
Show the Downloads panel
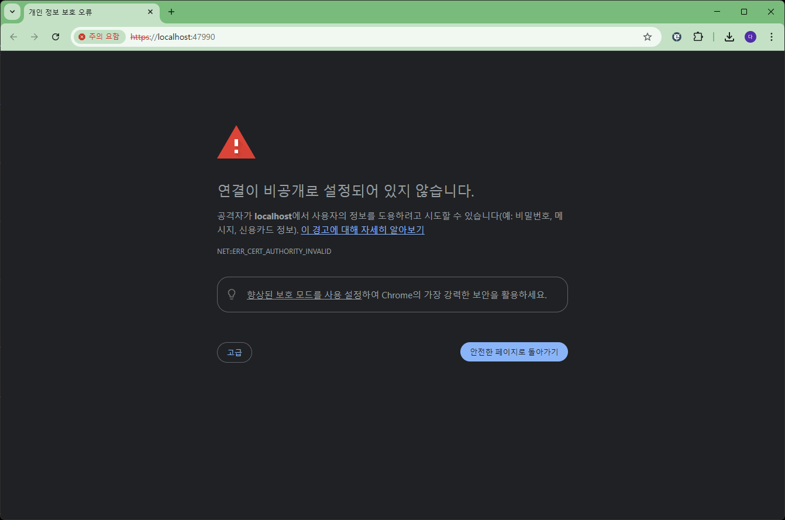[x=729, y=37]
